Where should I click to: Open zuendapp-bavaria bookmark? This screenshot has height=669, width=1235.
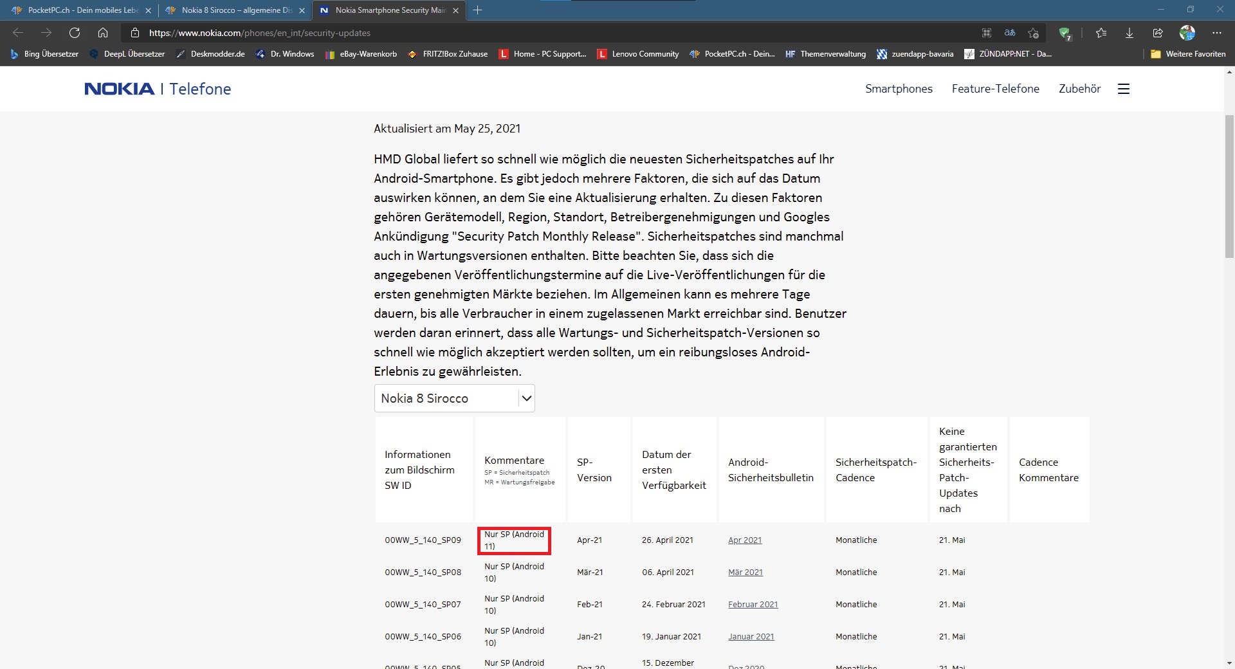point(915,54)
